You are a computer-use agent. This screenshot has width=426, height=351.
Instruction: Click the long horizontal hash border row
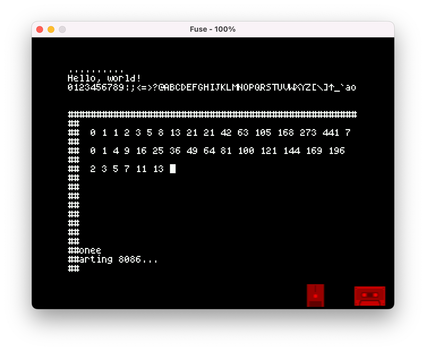(x=212, y=114)
